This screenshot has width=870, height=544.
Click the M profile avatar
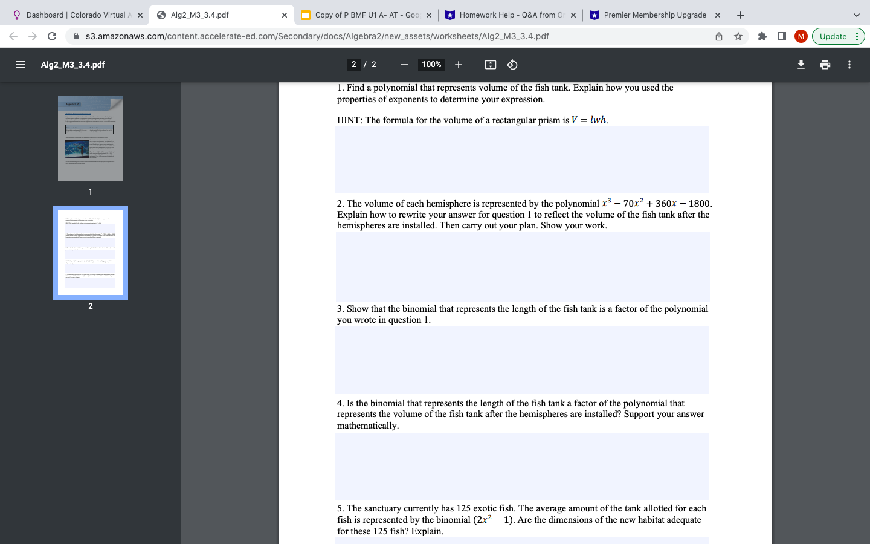801,36
